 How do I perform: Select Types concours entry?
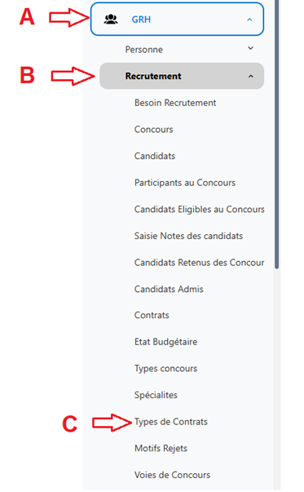[x=165, y=368]
